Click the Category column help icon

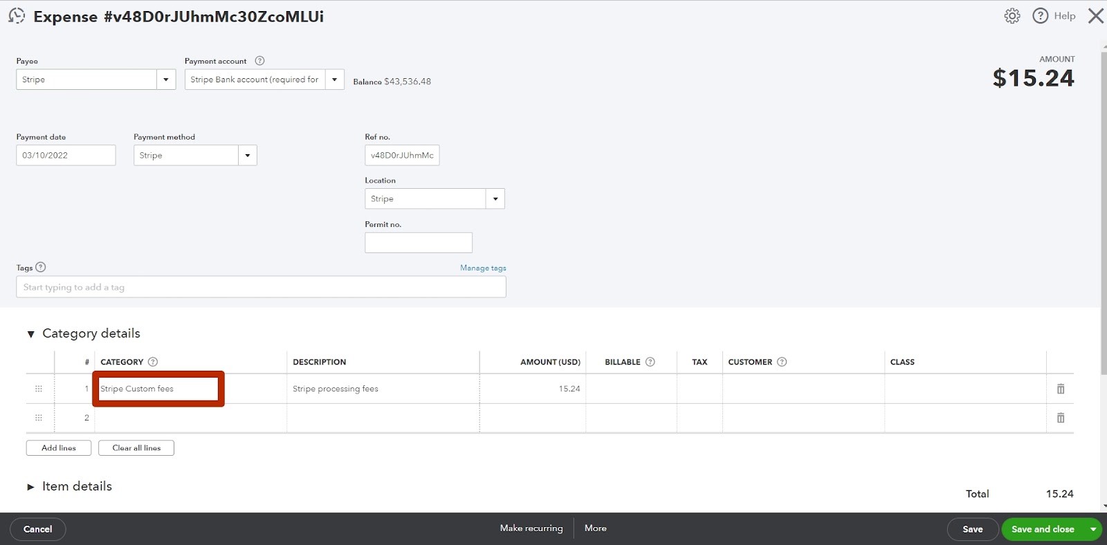pos(153,362)
